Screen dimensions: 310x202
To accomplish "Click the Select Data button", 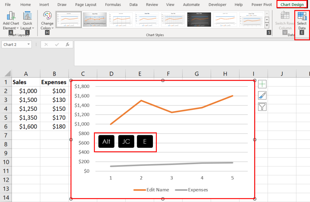I will tap(302, 21).
